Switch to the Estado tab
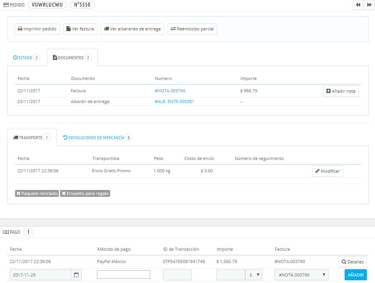375x283 pixels. coord(26,58)
